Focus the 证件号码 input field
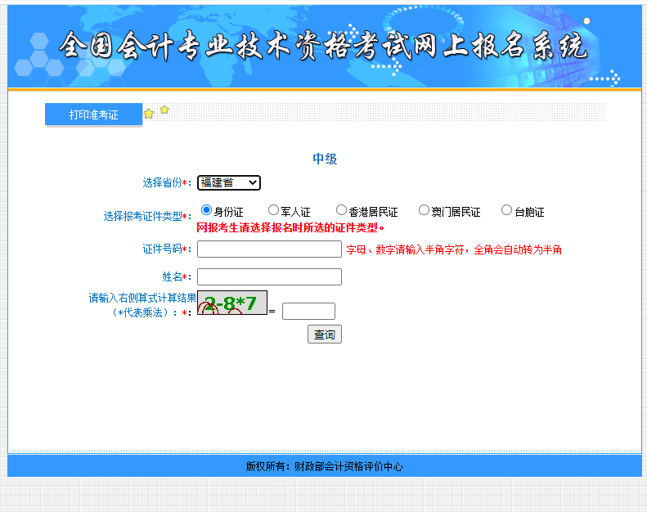 pos(269,249)
